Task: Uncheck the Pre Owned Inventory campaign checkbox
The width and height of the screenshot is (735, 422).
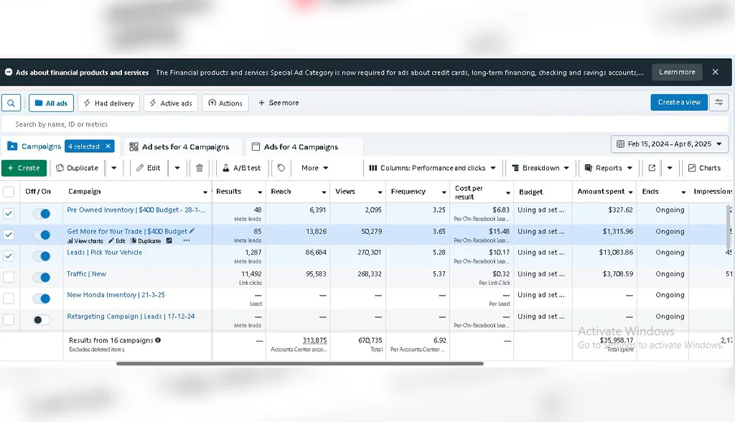Action: click(9, 213)
